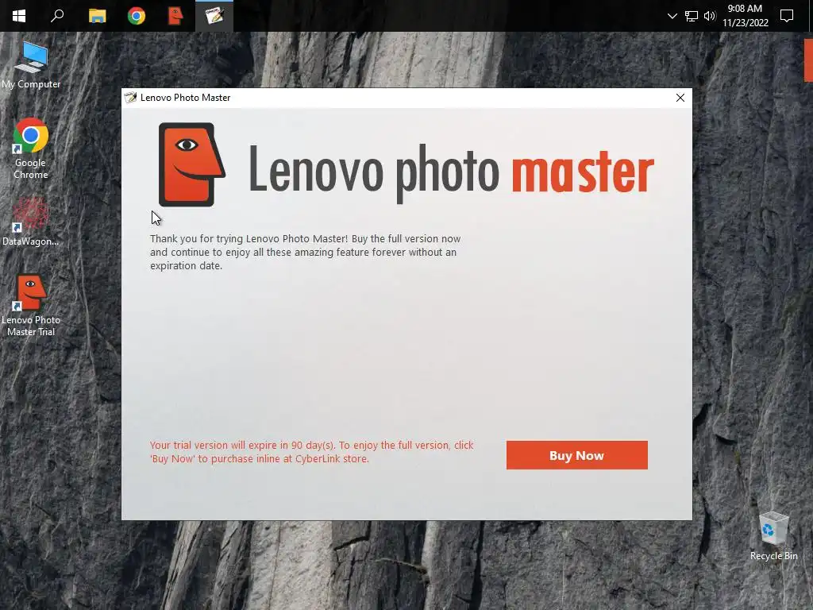
Task: Open taskbar search magnifier
Action: coord(57,16)
